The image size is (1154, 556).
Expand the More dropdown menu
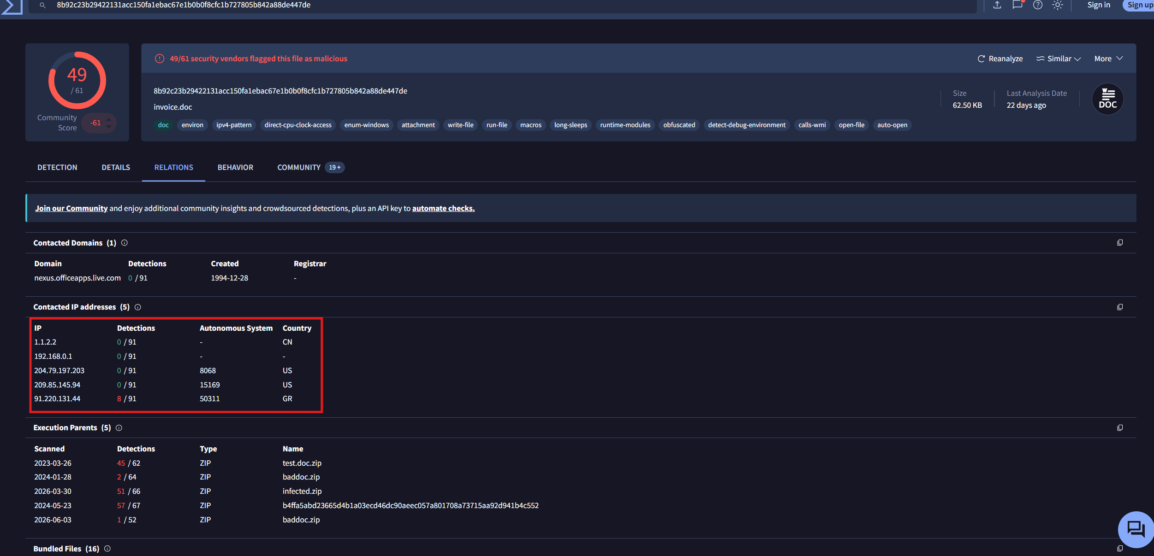tap(1109, 59)
